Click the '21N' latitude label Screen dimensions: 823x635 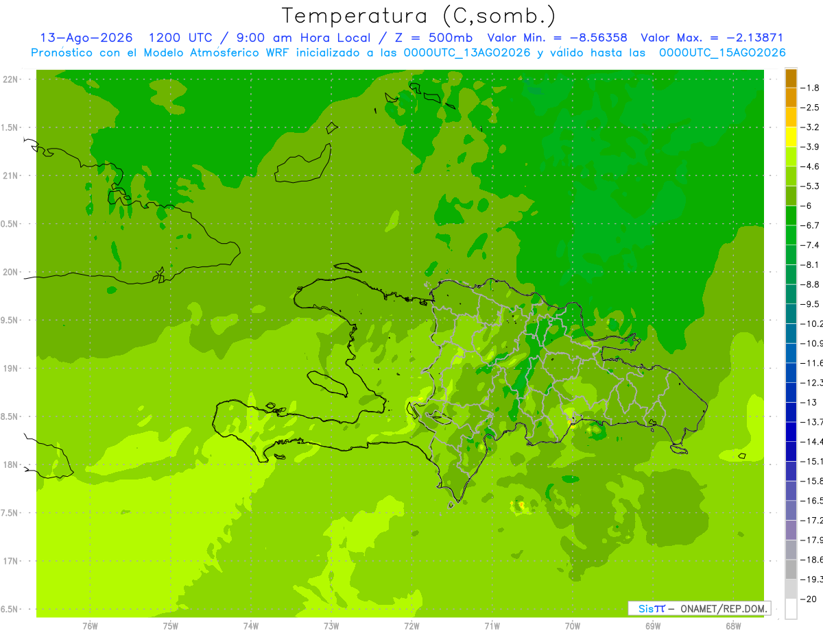point(10,175)
